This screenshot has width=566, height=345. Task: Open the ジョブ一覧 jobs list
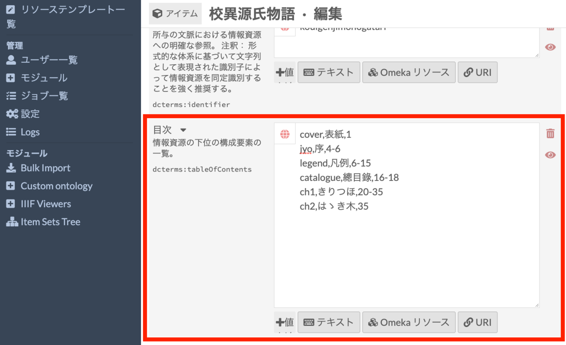click(x=44, y=96)
